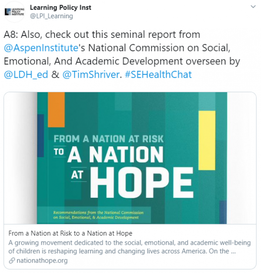Click the Learning Policy Institute profile avatar
261x273 pixels.
click(13, 11)
